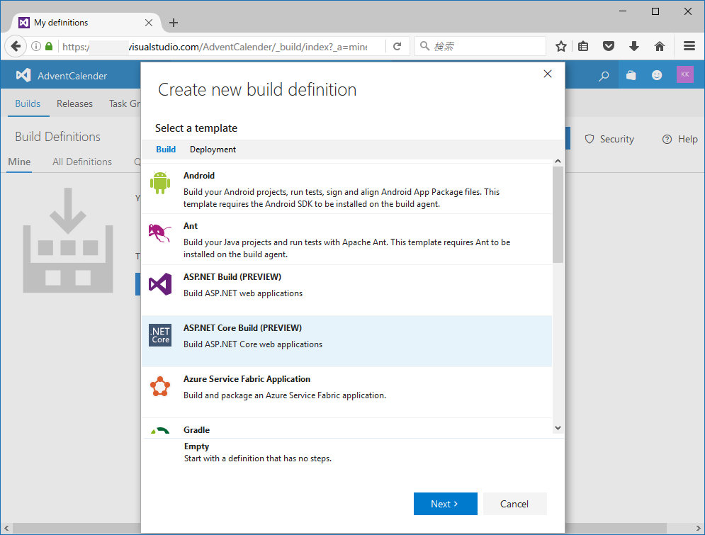This screenshot has height=535, width=705.
Task: Click the browser URL address field
Action: pos(215,46)
